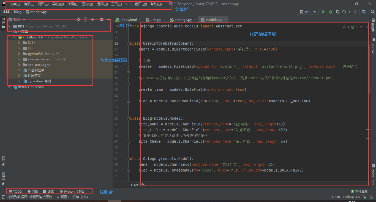Image resolution: width=376 pixels, height=202 pixels.
Task: Click the profiler run icon
Action: pos(344,12)
